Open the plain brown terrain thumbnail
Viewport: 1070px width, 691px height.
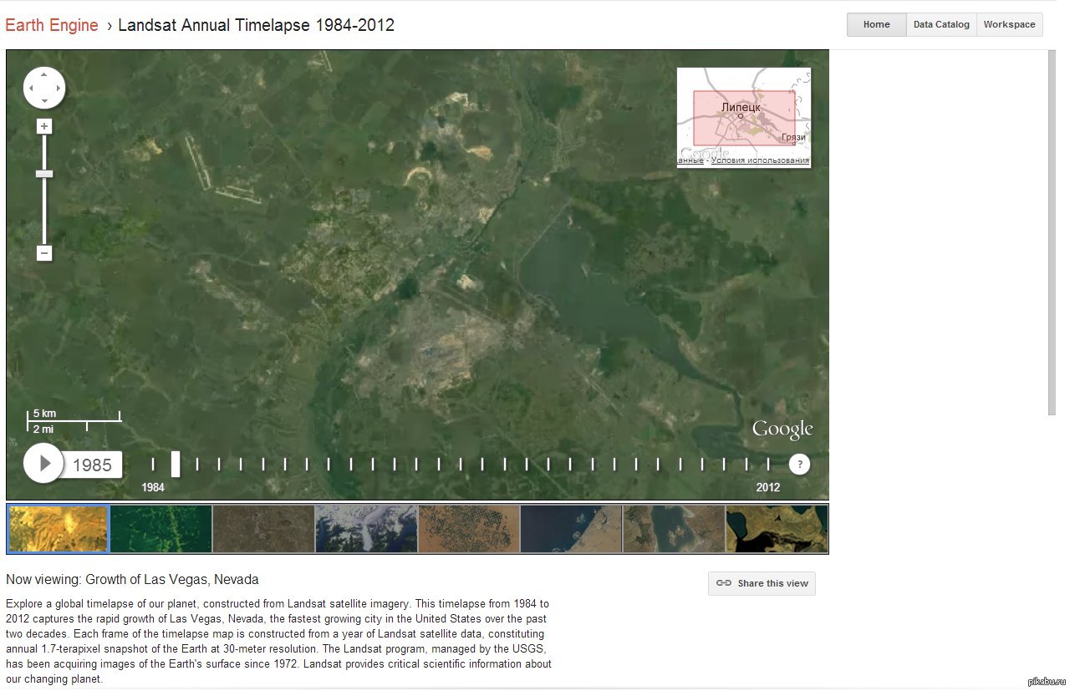pyautogui.click(x=264, y=529)
